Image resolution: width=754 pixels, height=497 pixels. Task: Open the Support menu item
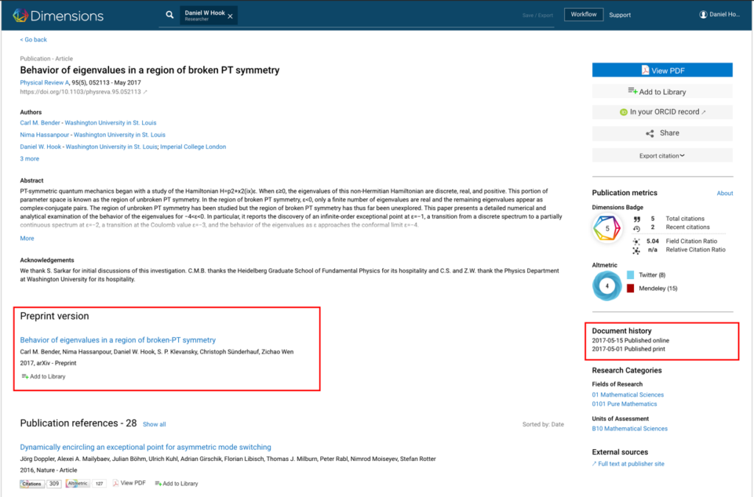click(620, 15)
